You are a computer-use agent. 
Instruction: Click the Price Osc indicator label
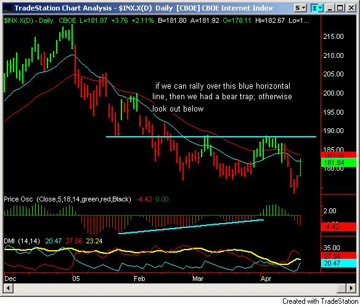68,199
